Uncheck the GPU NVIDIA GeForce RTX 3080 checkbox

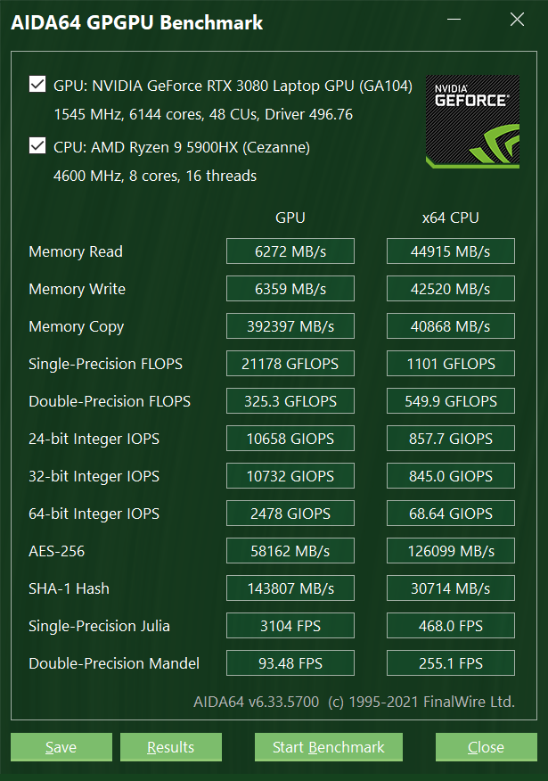(37, 85)
